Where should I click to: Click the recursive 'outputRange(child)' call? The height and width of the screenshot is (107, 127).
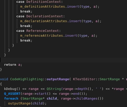pyautogui.click(x=26, y=103)
